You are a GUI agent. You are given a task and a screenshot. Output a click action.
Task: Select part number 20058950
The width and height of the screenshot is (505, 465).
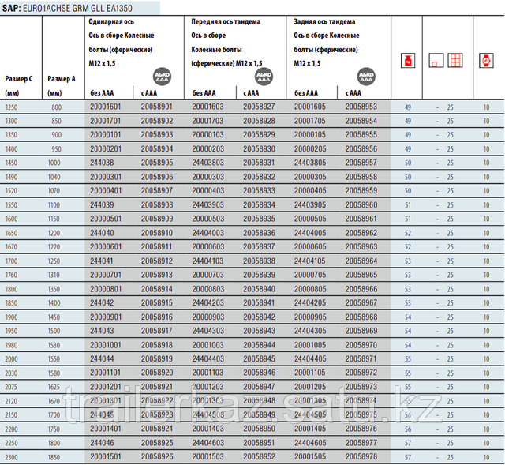point(259,429)
